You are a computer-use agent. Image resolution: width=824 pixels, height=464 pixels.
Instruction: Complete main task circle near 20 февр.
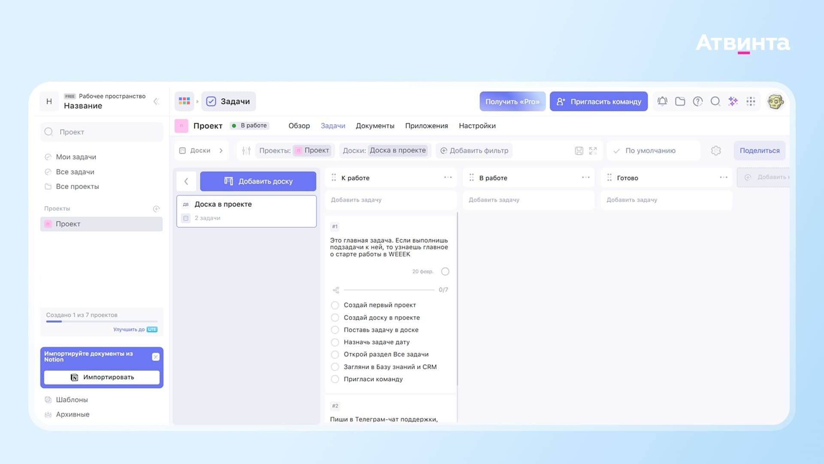click(445, 272)
